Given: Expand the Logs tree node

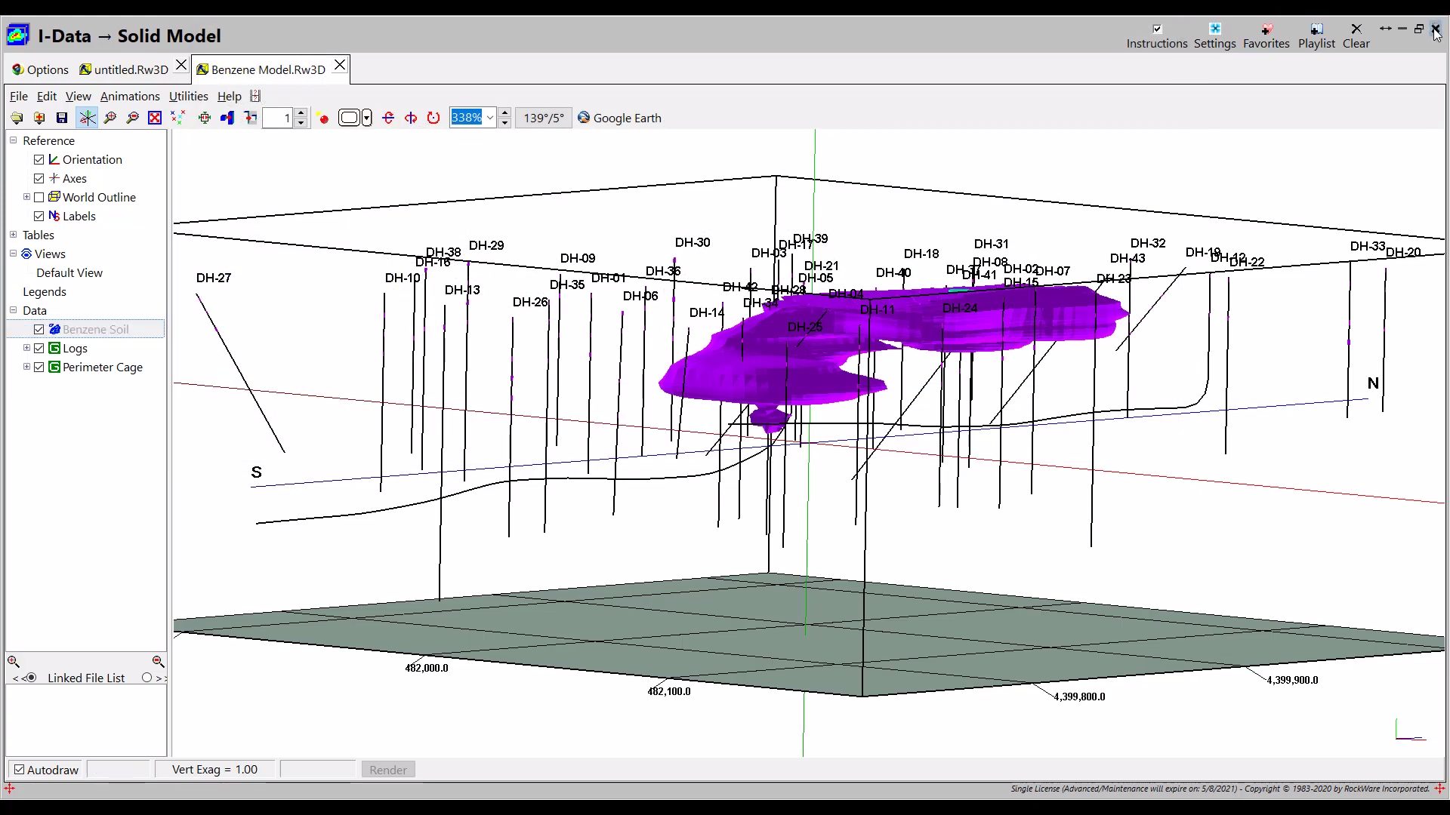Looking at the screenshot, I should [26, 348].
